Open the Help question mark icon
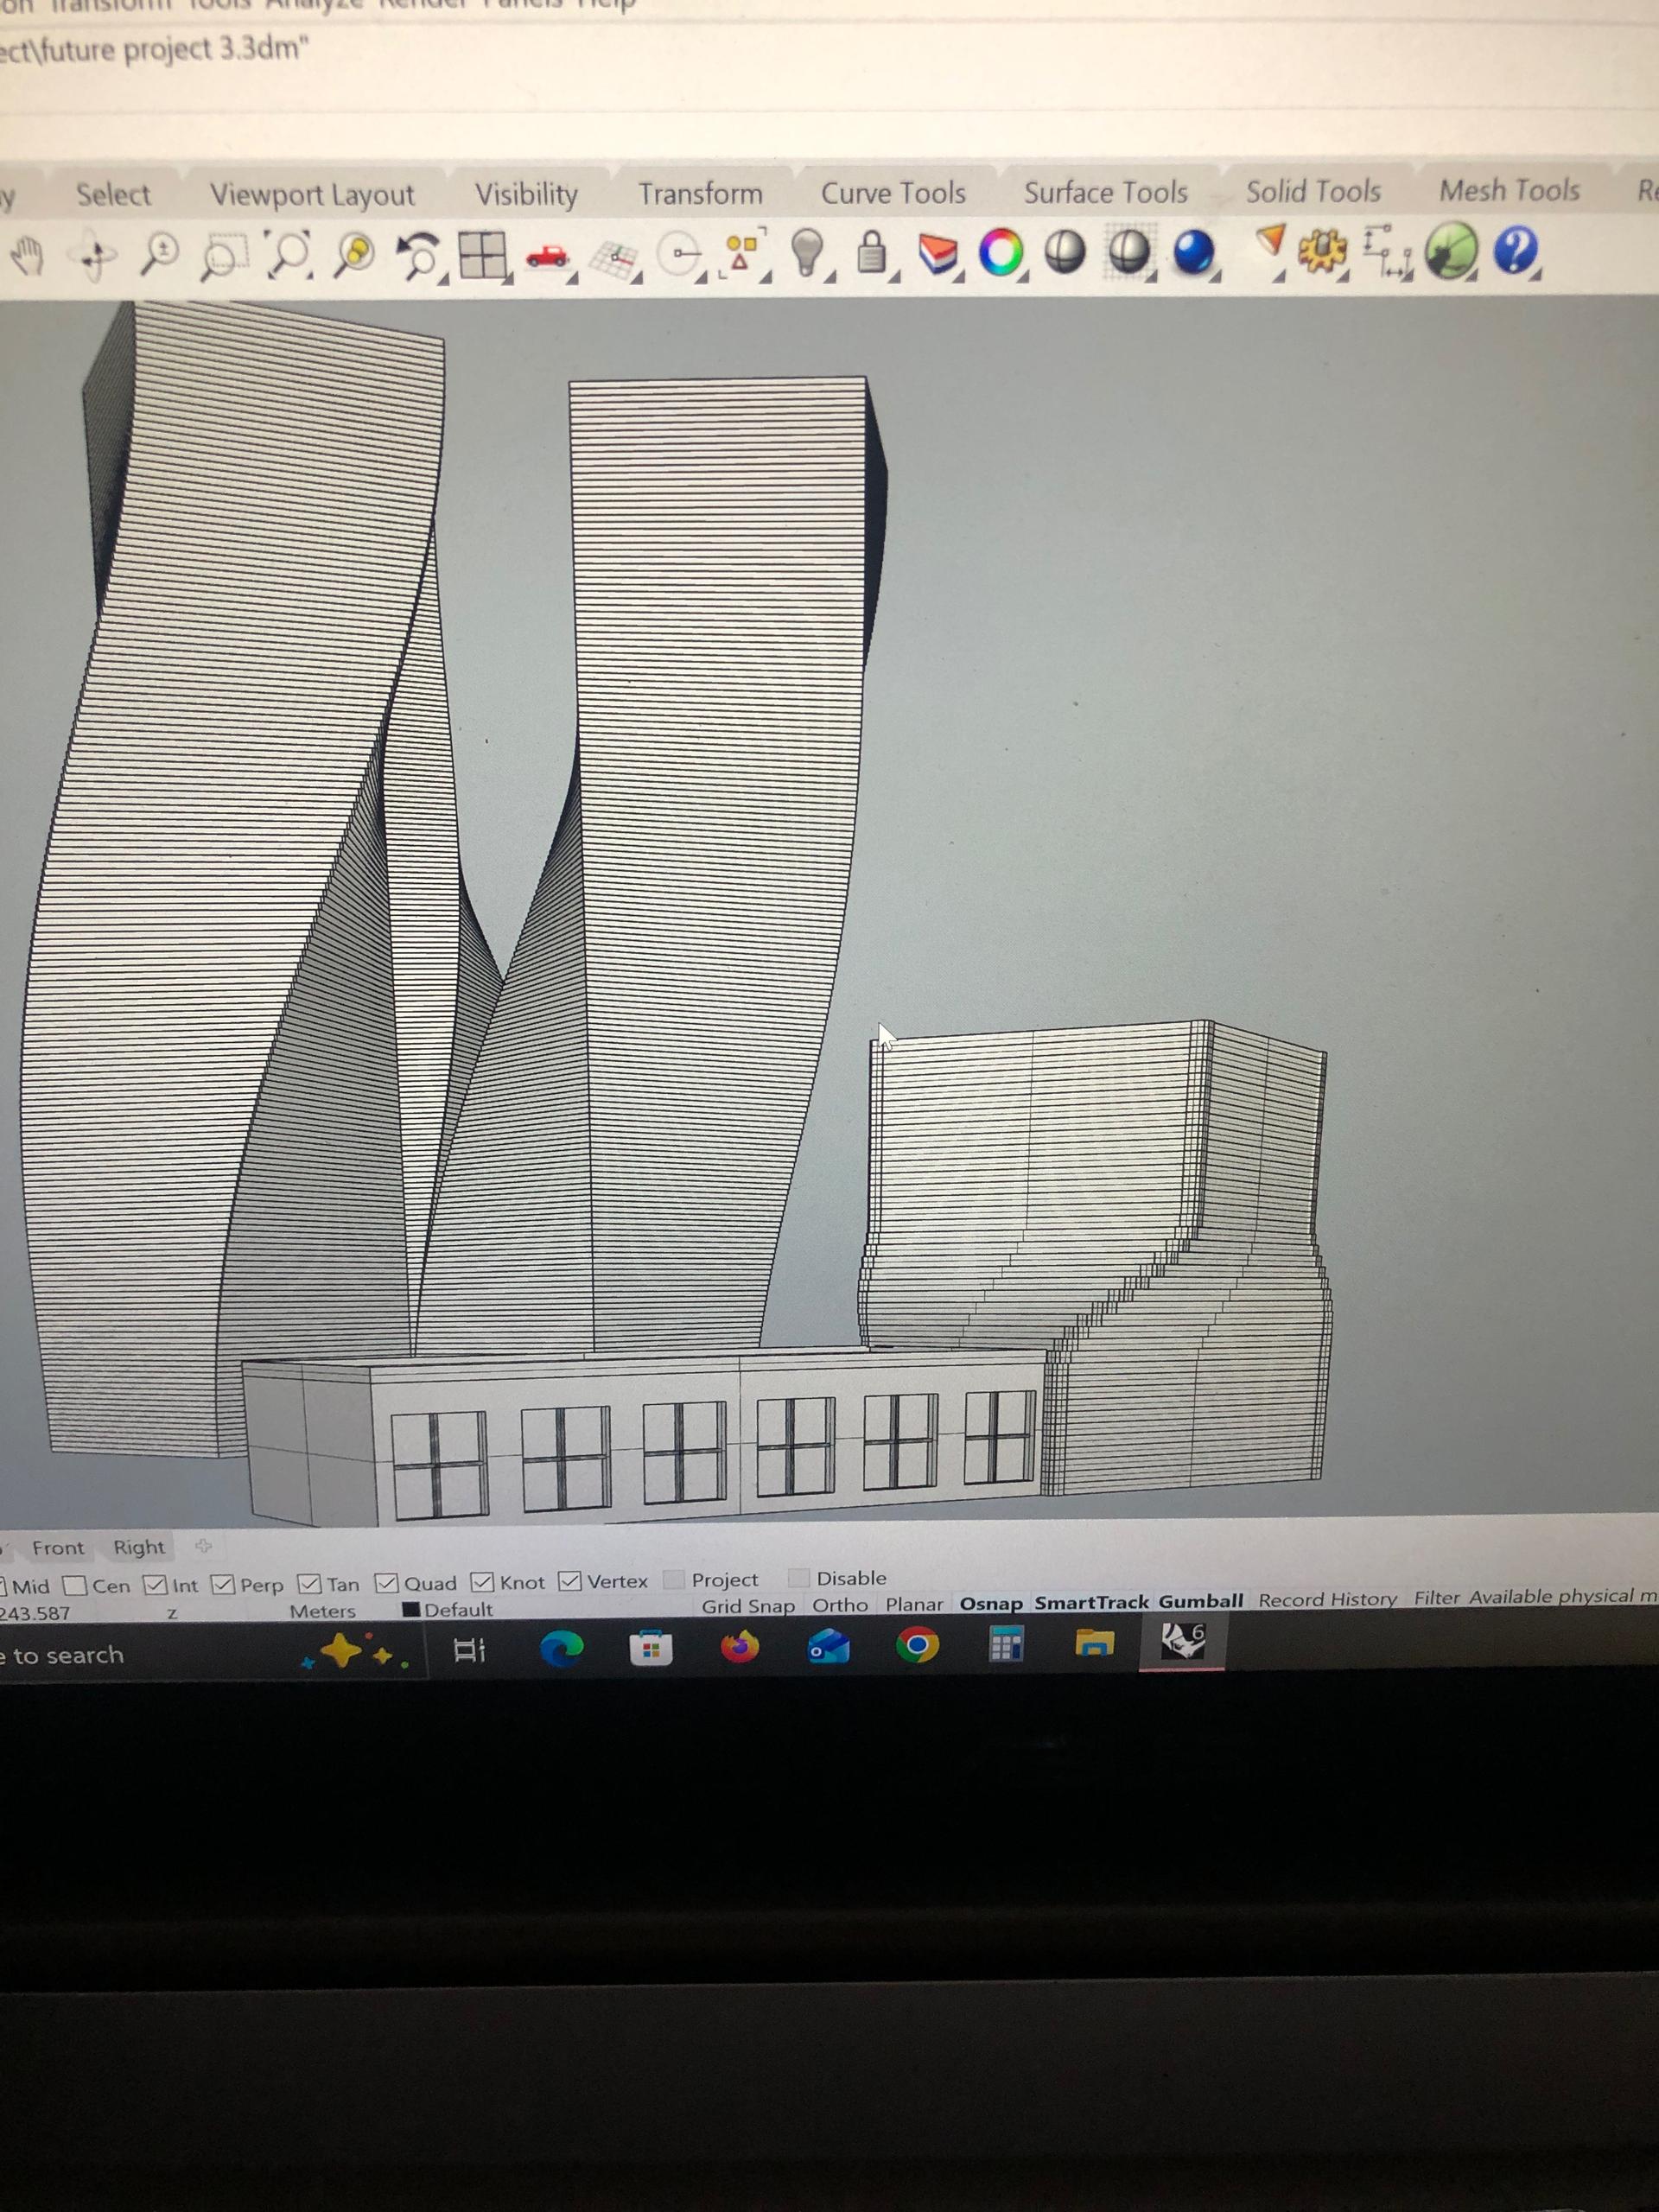The image size is (1659, 2212). point(1514,249)
